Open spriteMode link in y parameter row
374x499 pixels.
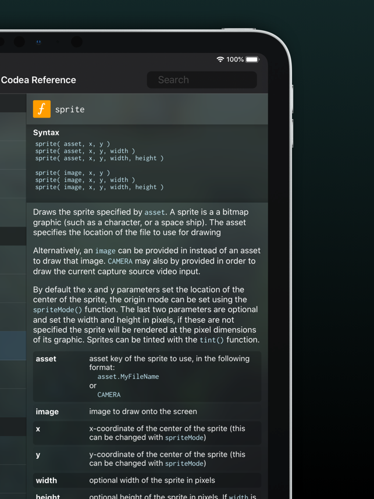click(184, 464)
